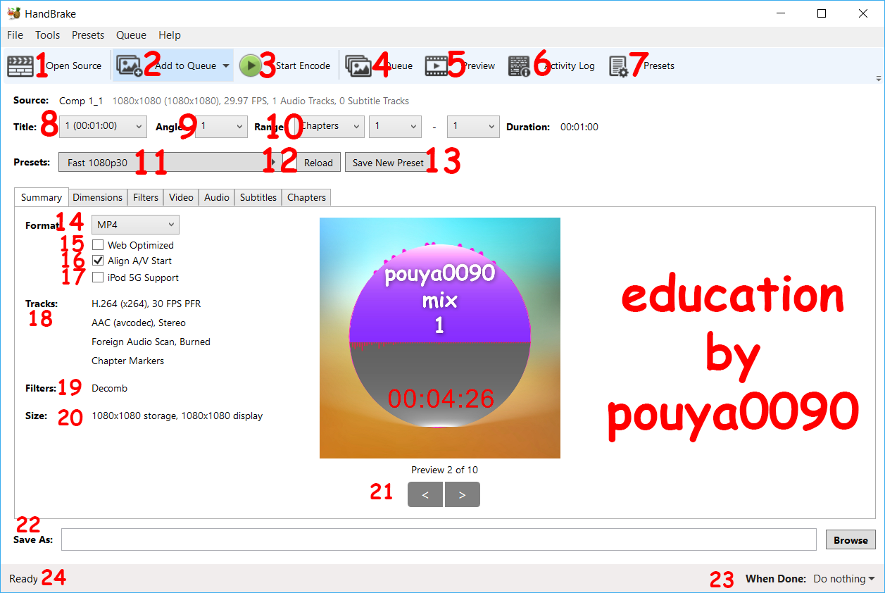Open the When Done Do nothing dropdown

(x=844, y=579)
